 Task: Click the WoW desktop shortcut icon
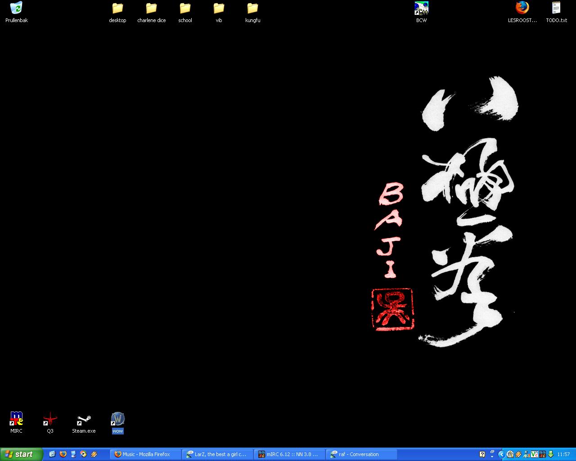click(x=117, y=419)
